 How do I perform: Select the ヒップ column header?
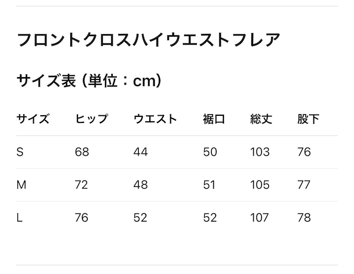[x=91, y=119]
